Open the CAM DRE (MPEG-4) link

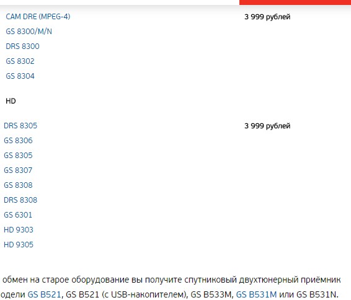point(38,17)
